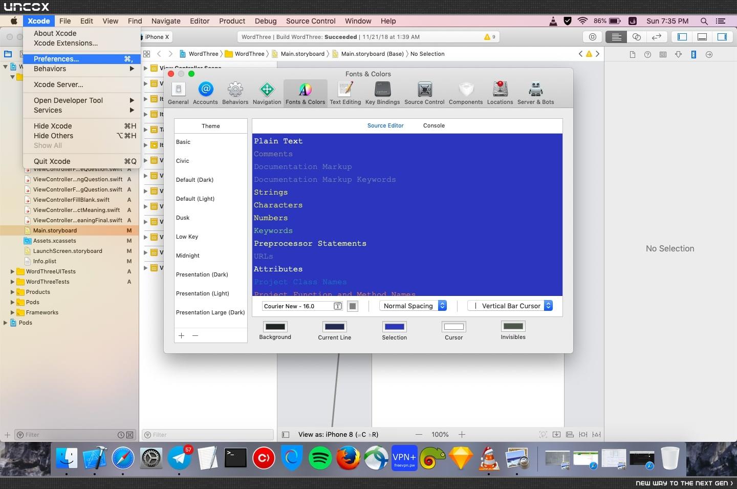Viewport: 737px width, 489px height.
Task: Toggle source-control status filter in navigator
Action: coord(129,435)
